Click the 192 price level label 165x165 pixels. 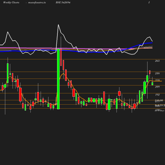coord(157,95)
